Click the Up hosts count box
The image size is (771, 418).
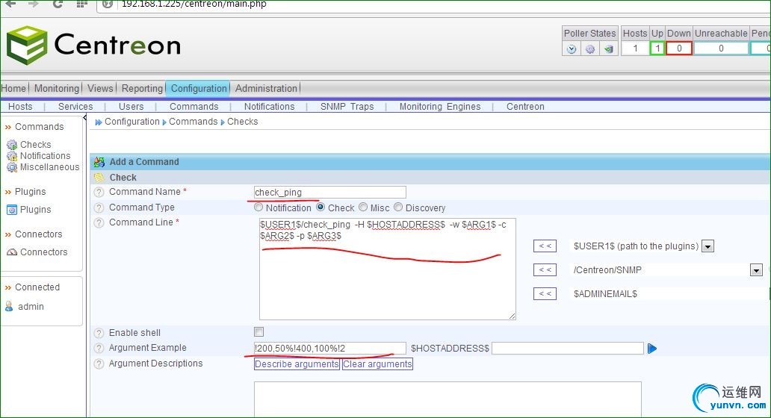tap(657, 48)
